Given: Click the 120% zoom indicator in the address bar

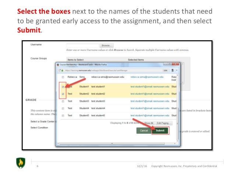Looking at the screenshot, I should (x=165, y=70).
